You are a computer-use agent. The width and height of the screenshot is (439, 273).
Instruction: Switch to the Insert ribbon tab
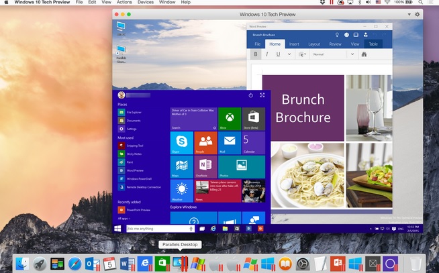[x=294, y=44]
